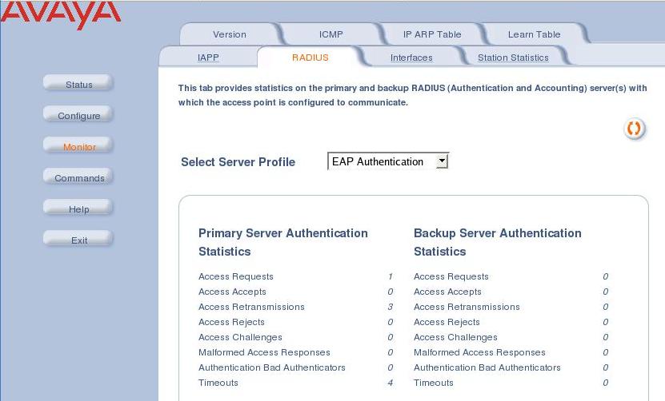This screenshot has height=401, width=665.
Task: Click the Primary Server Timeouts value
Action: 391,383
